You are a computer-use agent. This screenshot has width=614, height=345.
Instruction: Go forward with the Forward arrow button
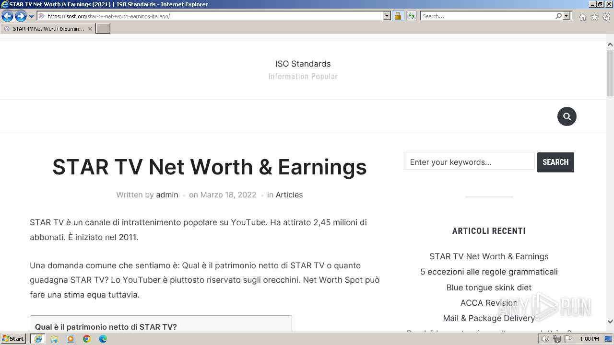pos(21,16)
